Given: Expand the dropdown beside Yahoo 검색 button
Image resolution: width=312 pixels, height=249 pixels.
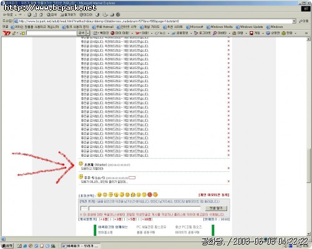Looking at the screenshot, I should click(x=88, y=33).
